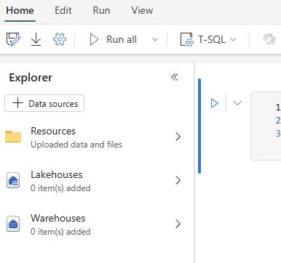Viewport: 281px width, 263px height.
Task: Select the Warehouses label
Action: click(x=58, y=218)
